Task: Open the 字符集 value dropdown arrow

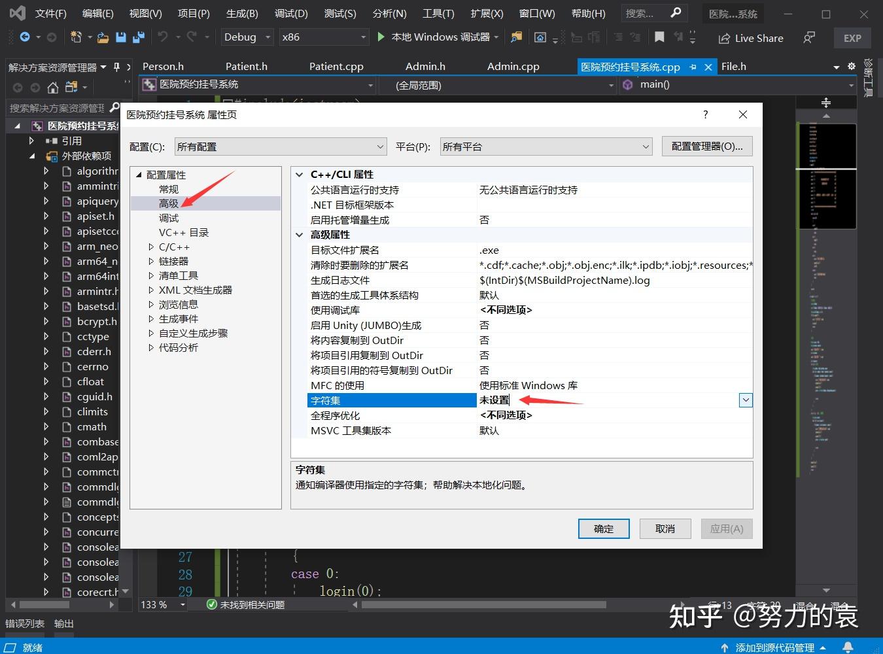Action: point(746,400)
